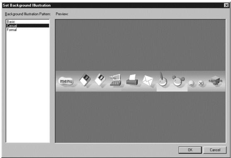Click the mail envelope icon in preview
Viewport: 231px width, 158px height.
(148, 81)
